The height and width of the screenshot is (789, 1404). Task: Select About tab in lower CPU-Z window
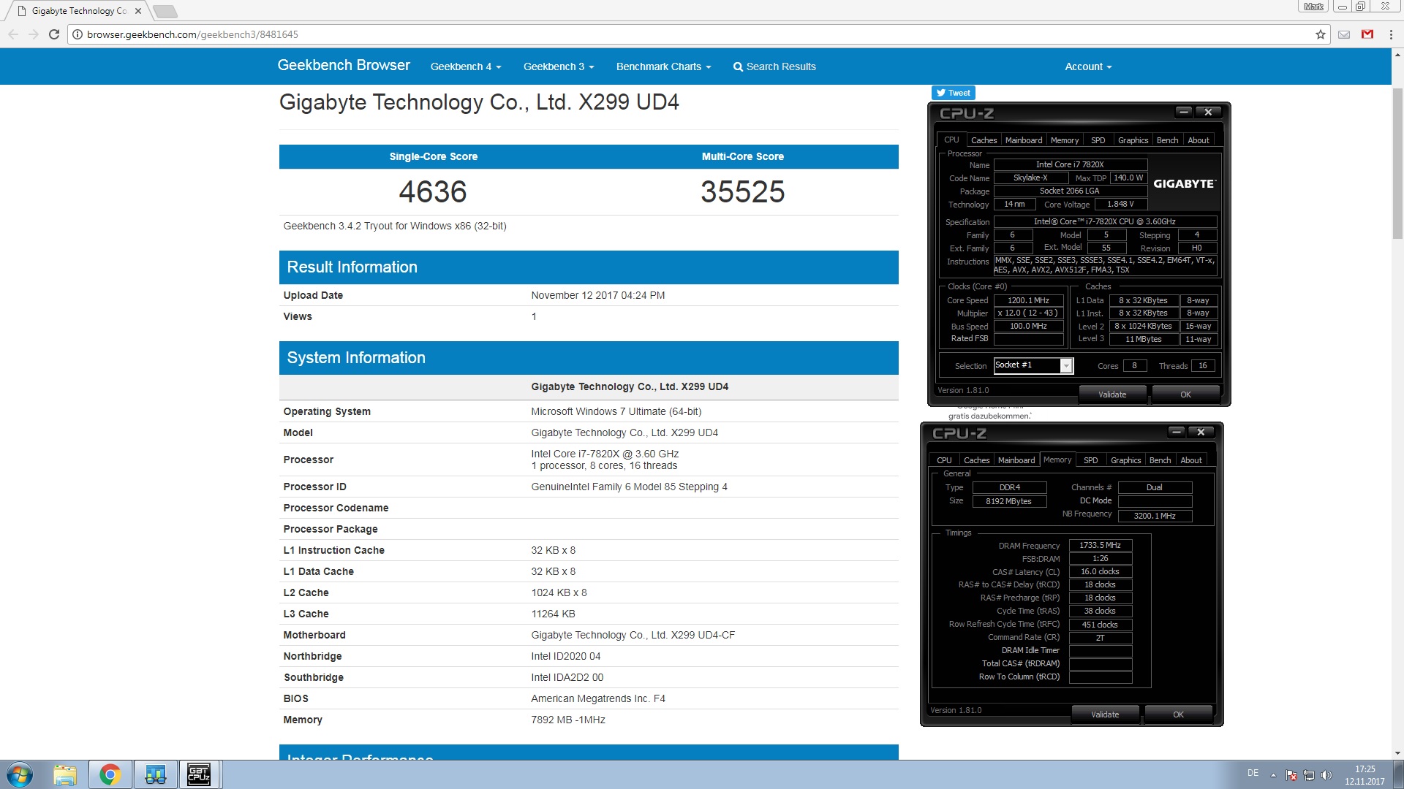coord(1190,460)
